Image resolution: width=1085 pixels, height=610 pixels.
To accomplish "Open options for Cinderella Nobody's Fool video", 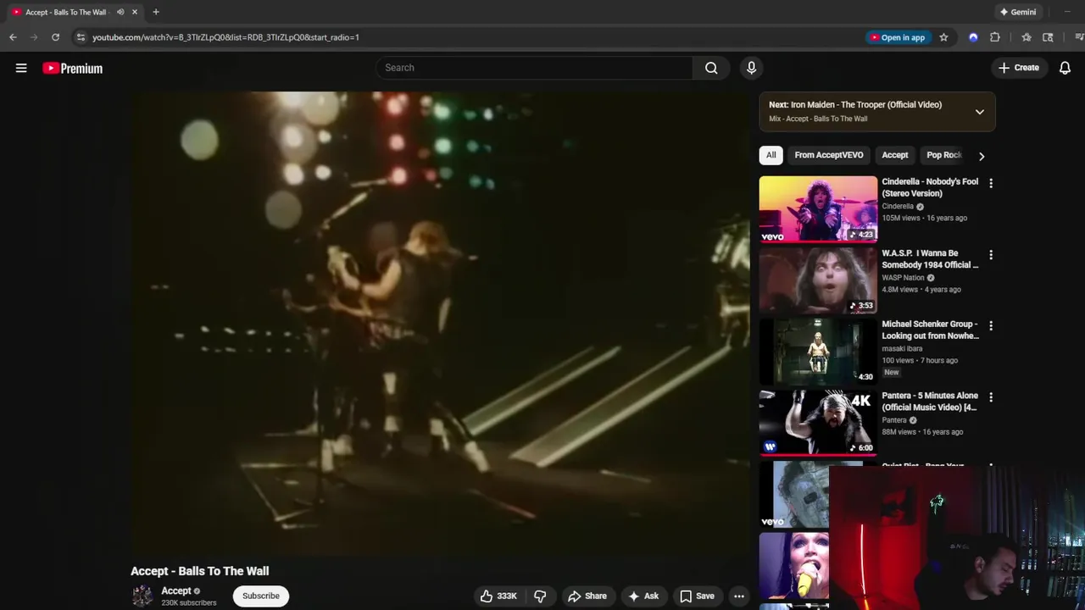I will tap(990, 183).
